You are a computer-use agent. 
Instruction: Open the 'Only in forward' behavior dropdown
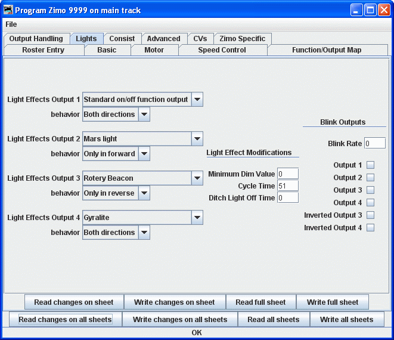point(116,153)
